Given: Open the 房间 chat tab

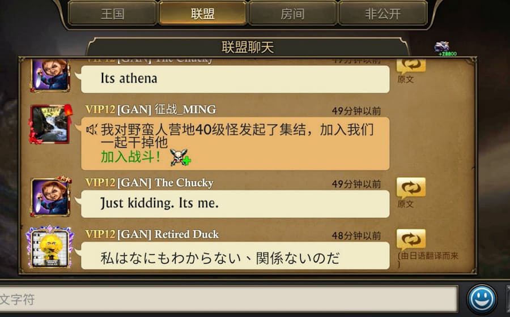Looking at the screenshot, I should (x=292, y=14).
